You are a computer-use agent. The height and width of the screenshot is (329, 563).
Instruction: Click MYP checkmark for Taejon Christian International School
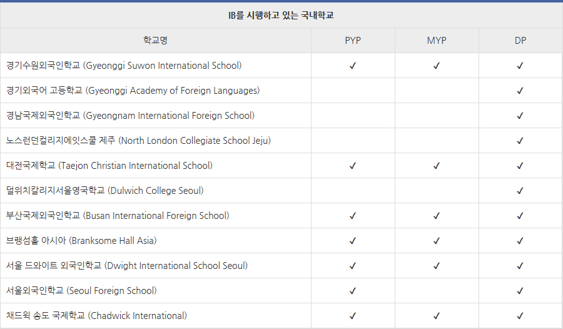tap(436, 166)
